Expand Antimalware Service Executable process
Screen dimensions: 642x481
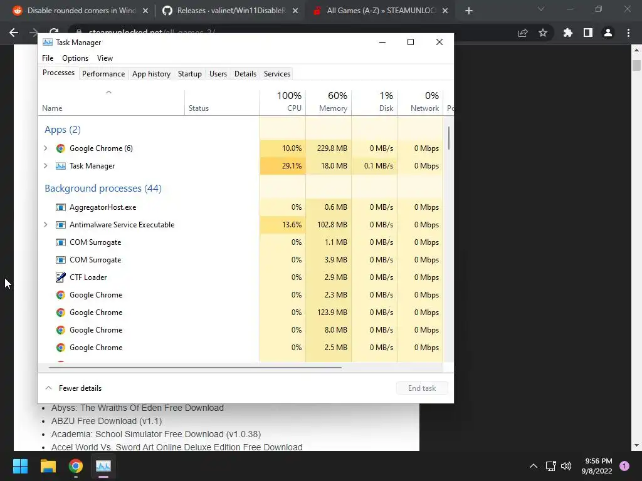point(45,225)
